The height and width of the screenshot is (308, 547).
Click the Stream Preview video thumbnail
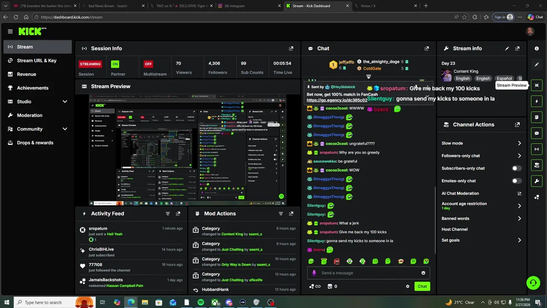click(188, 150)
